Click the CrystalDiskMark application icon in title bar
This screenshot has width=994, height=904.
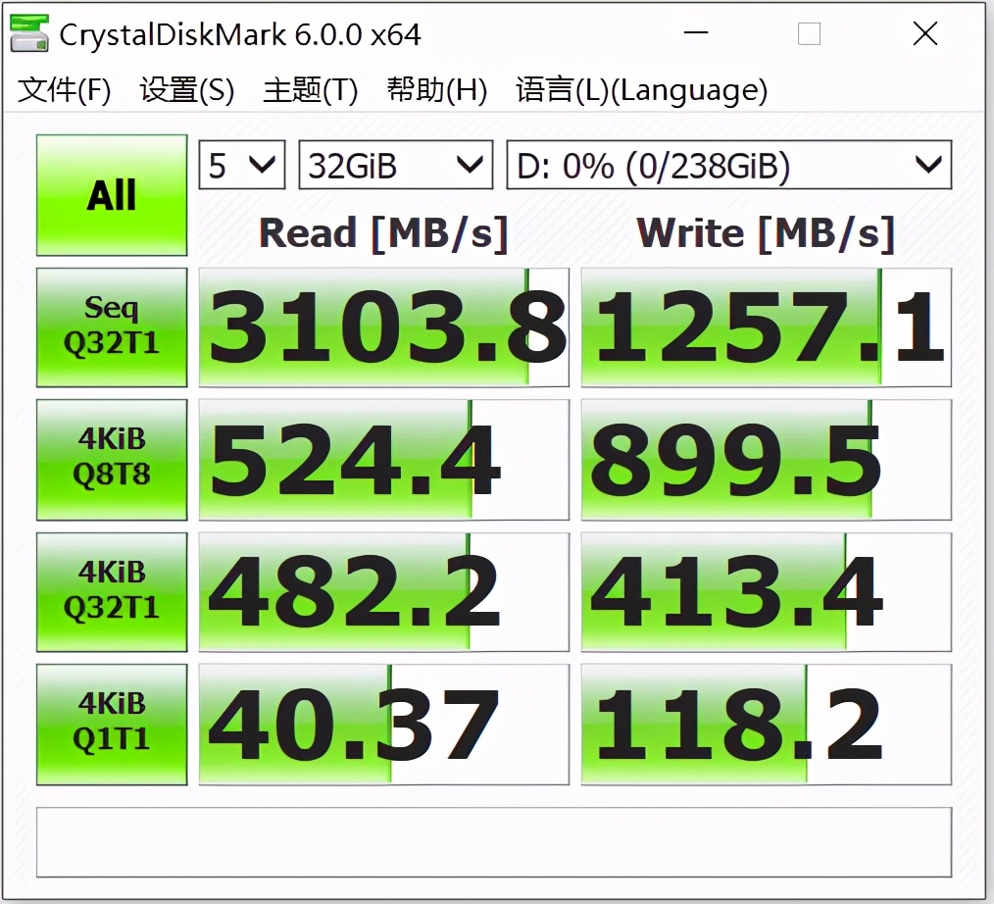pos(29,32)
